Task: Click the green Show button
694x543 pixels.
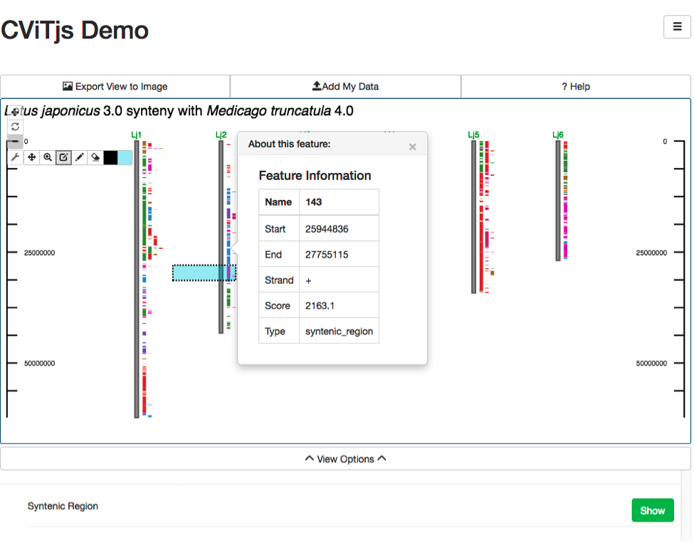Action: (x=653, y=510)
